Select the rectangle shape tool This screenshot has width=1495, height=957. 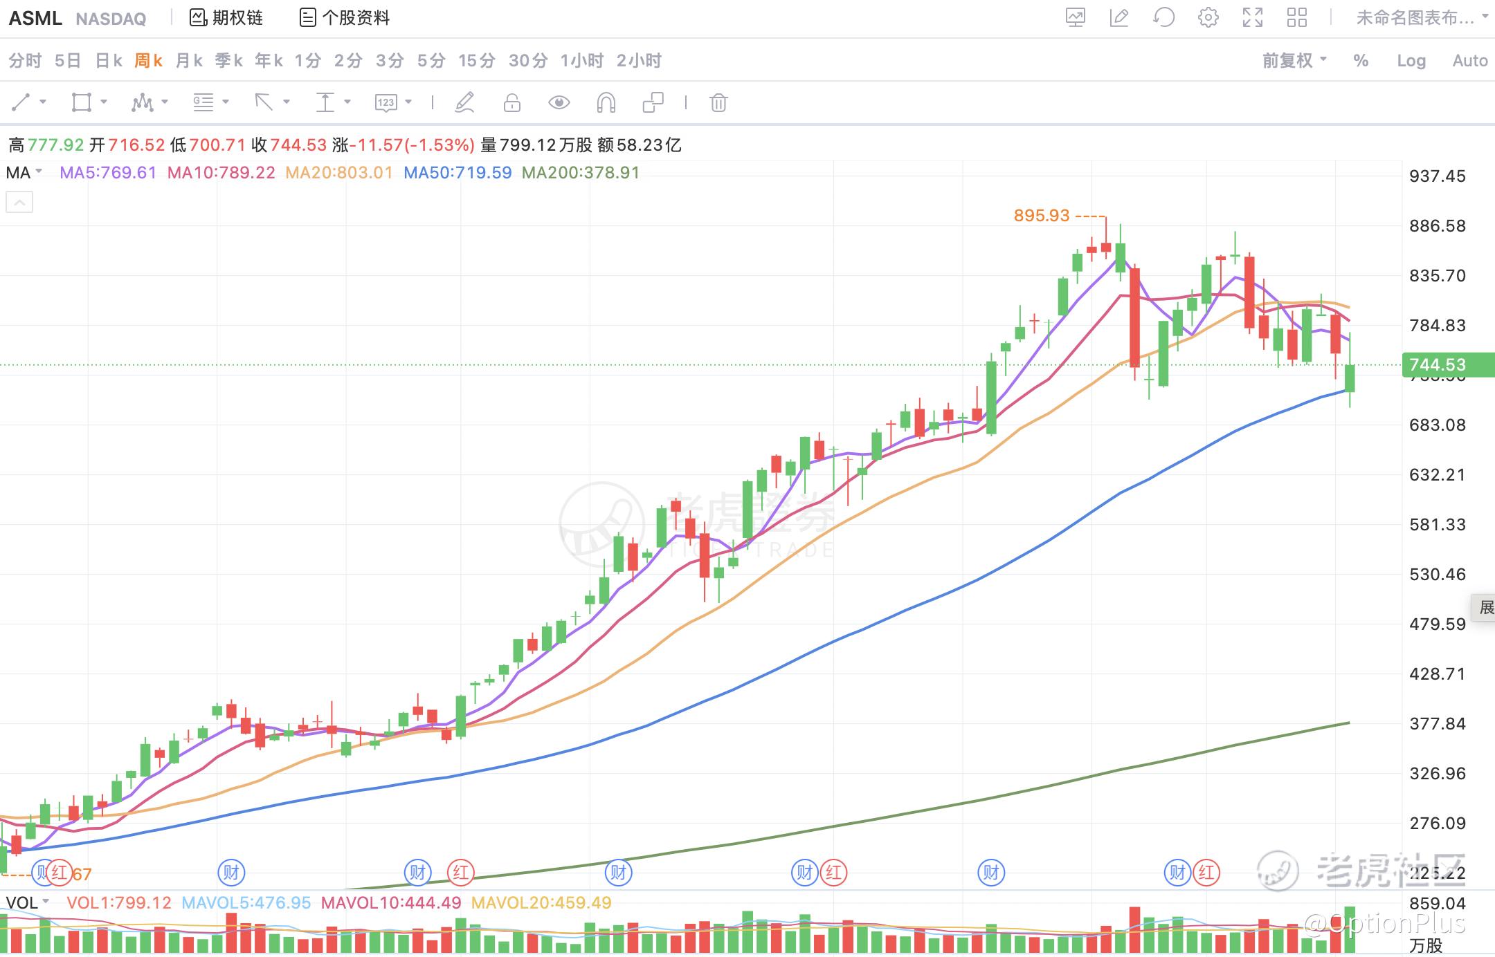(x=82, y=103)
